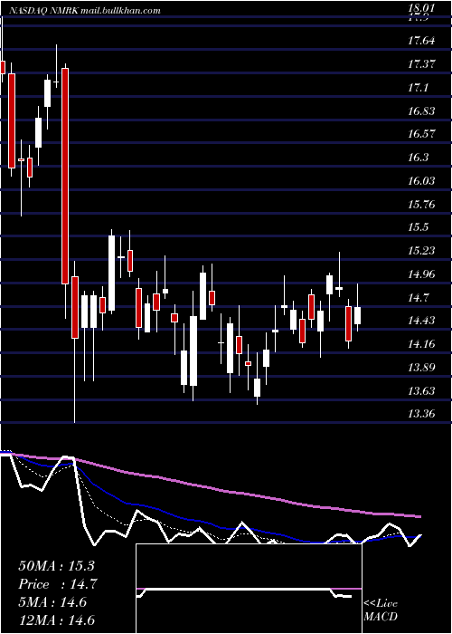
Task: Click the 13.63 price axis label
Action: click(422, 390)
